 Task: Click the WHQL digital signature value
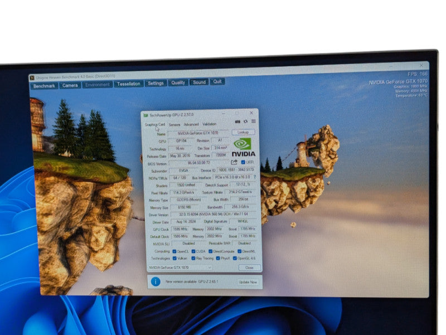(x=243, y=221)
